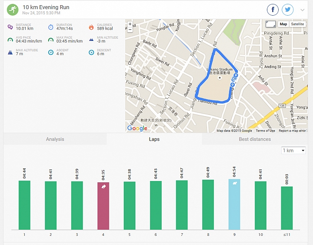Switch to the Best distances tab
Image resolution: width=313 pixels, height=245 pixels.
(255, 139)
